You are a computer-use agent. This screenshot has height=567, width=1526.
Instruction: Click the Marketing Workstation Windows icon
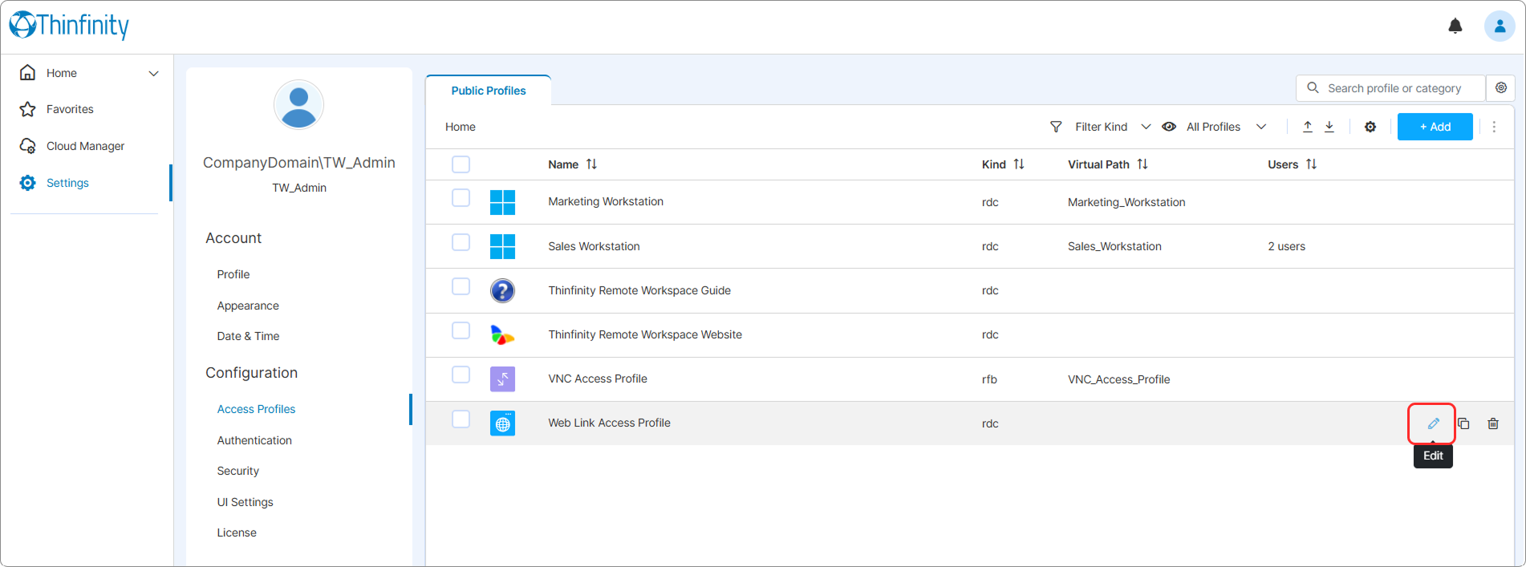coord(502,202)
